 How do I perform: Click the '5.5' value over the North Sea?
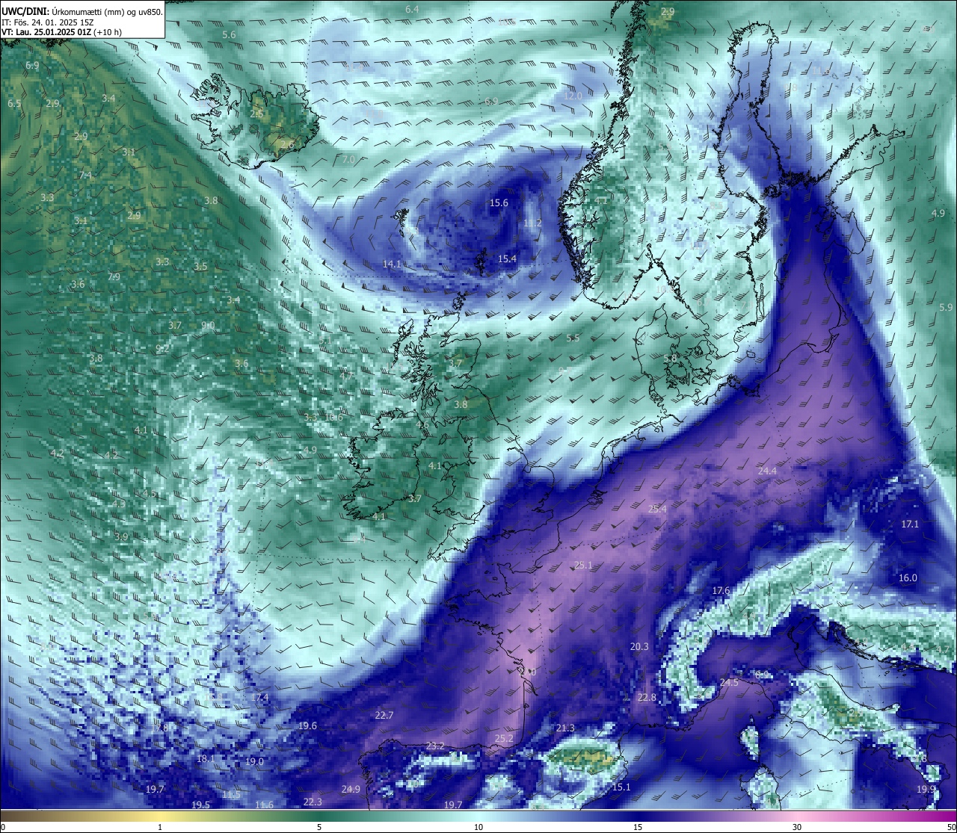pos(573,338)
